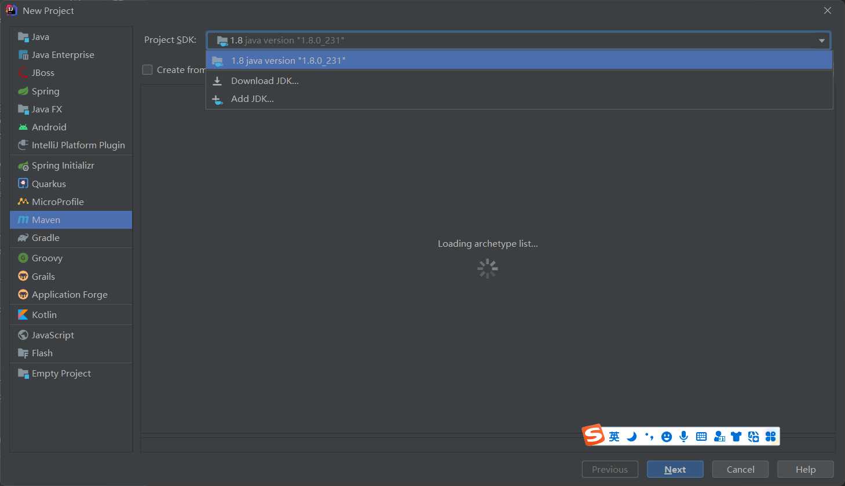The image size is (845, 486).
Task: Choose 1.8 java version "1.8.0_231" from list
Action: [519, 60]
